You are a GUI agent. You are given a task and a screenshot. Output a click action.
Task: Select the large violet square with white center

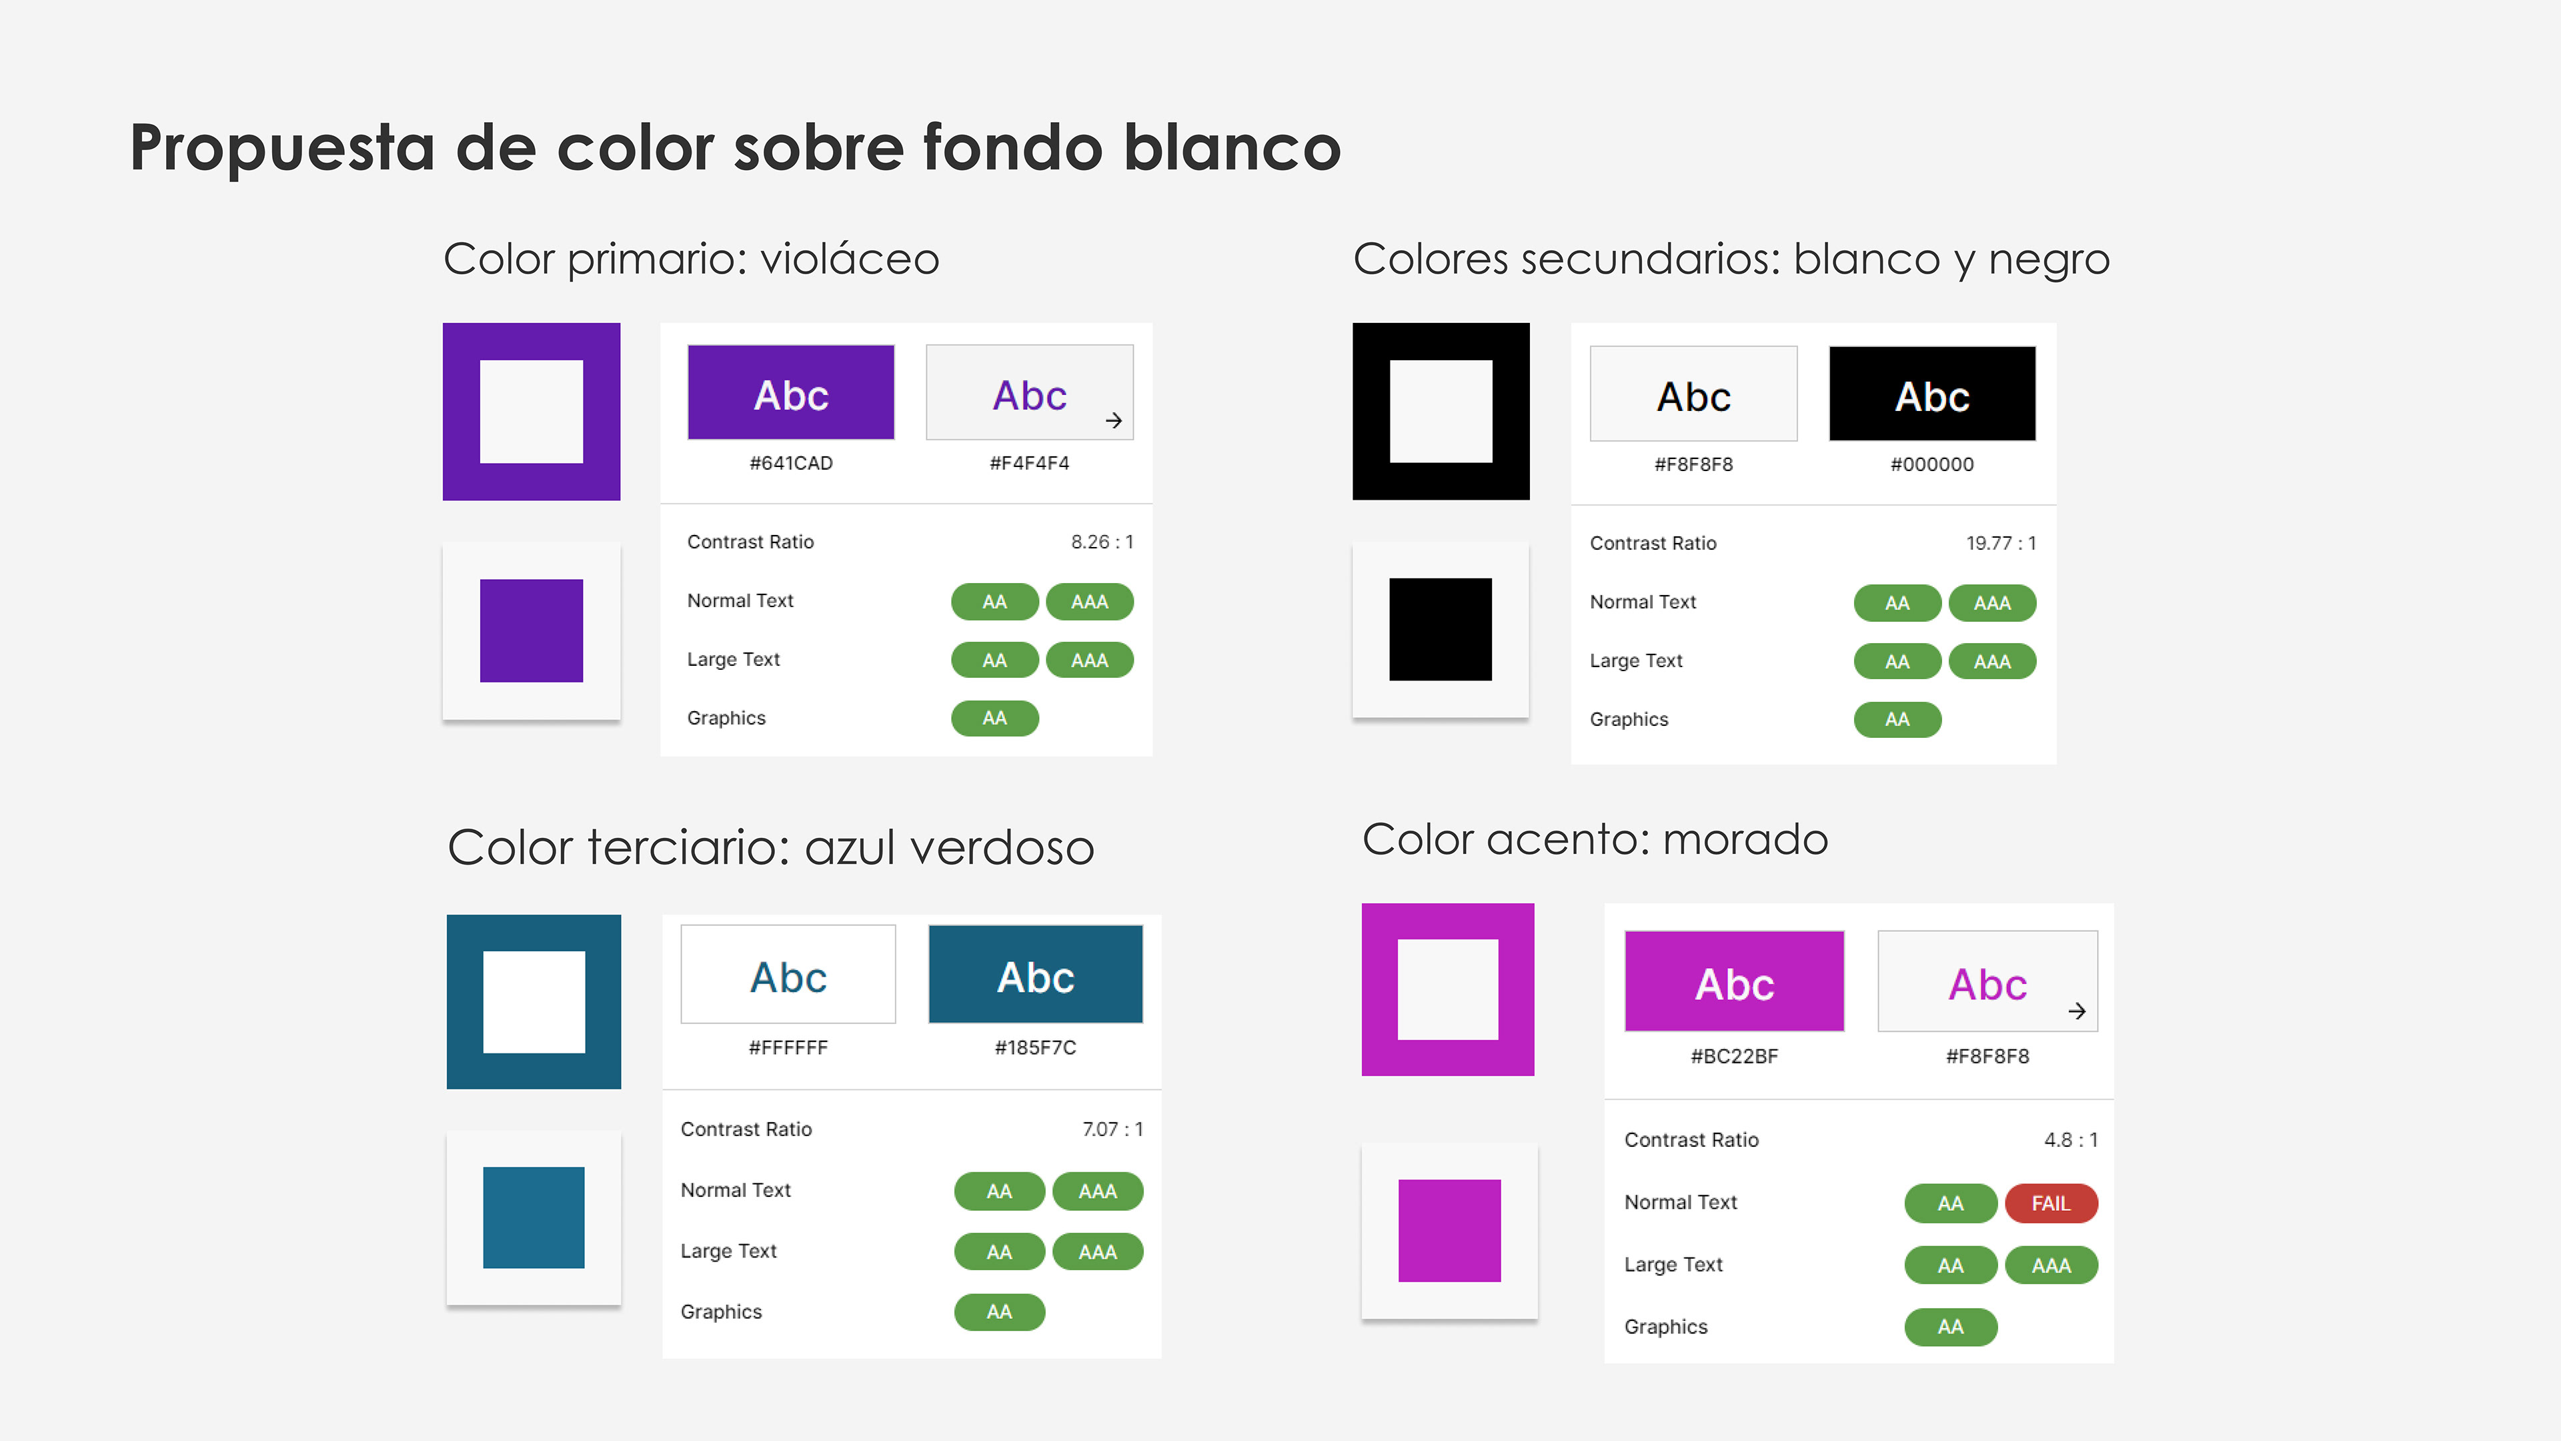(531, 412)
